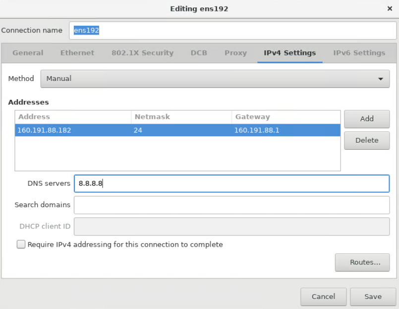Open the Ethernet tab

point(77,53)
